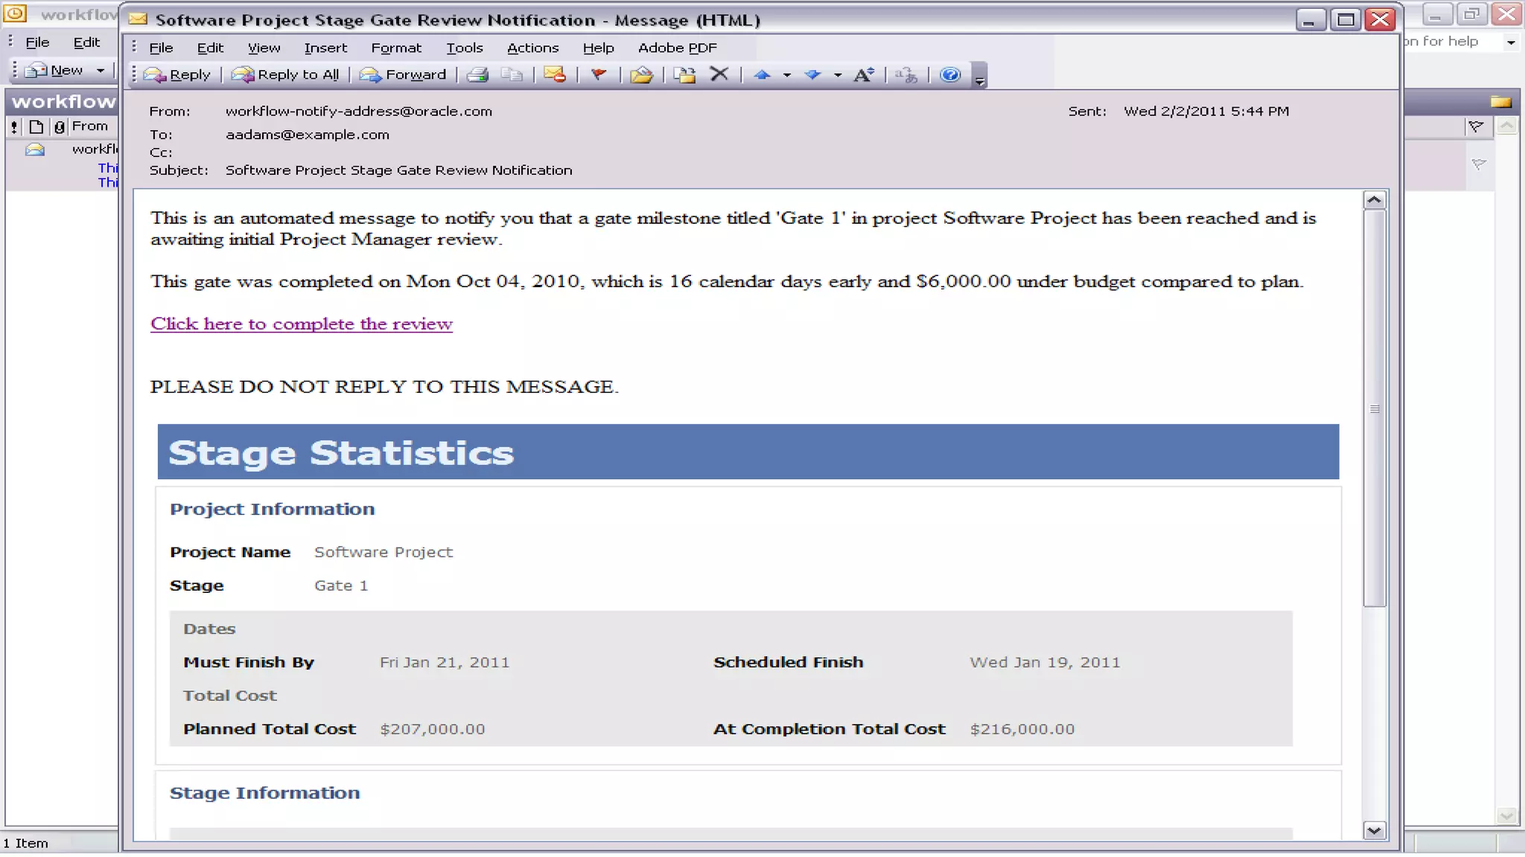This screenshot has height=857, width=1525.
Task: Click the 'Click here to complete the review' link
Action: point(302,324)
